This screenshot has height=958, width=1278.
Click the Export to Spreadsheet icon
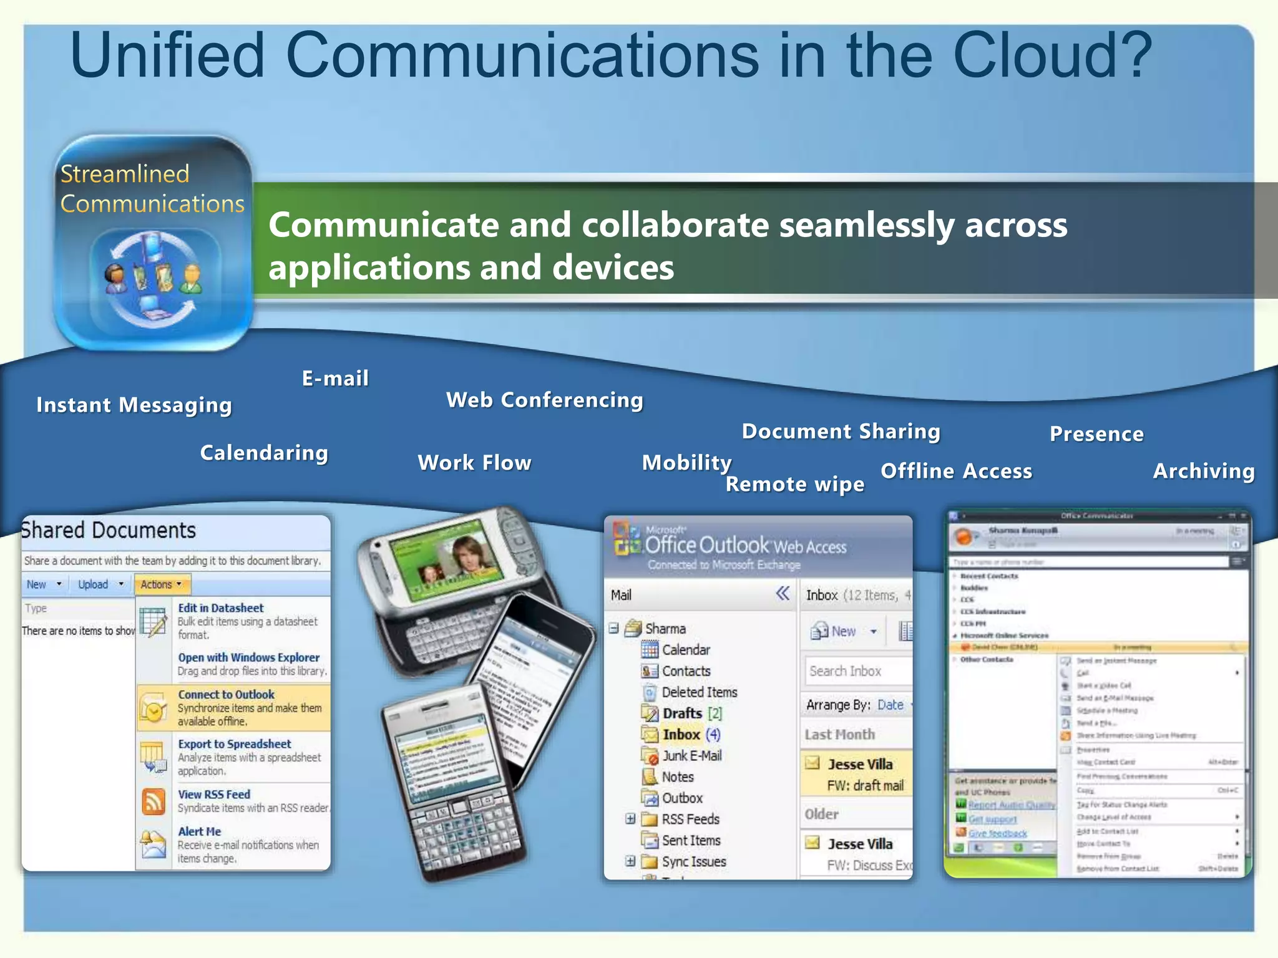click(153, 757)
